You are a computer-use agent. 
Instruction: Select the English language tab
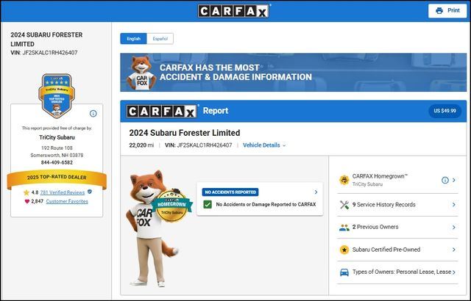point(133,39)
